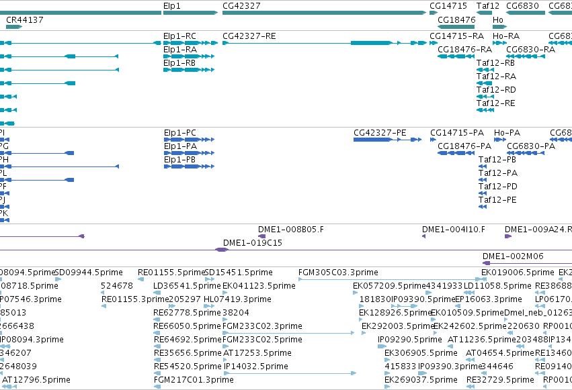
Task: Select EST AT04654.5prime label
Action: point(500,353)
